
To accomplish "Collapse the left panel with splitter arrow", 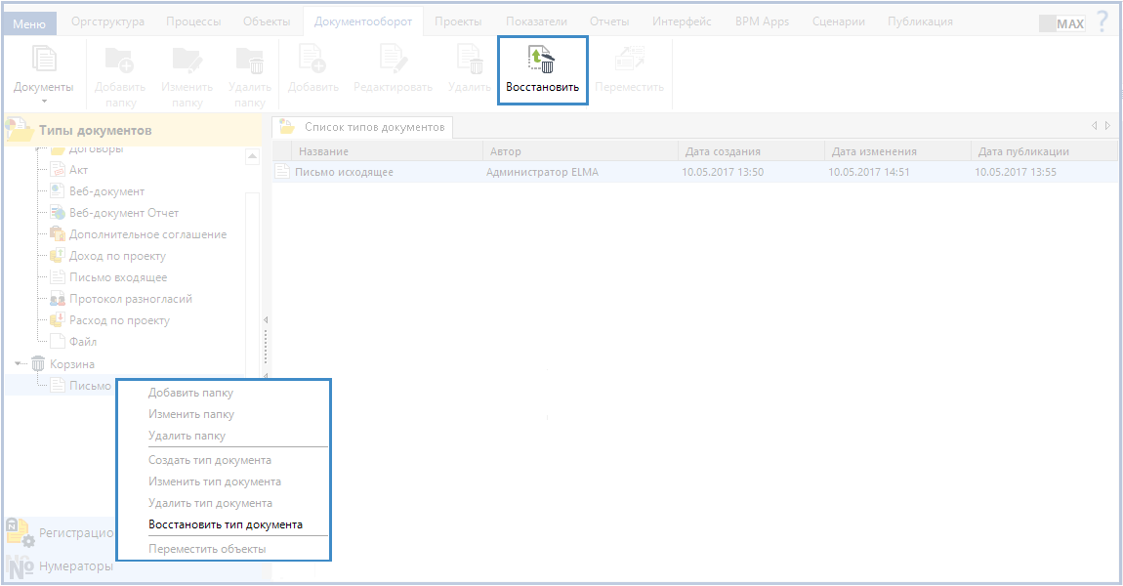I will click(266, 319).
